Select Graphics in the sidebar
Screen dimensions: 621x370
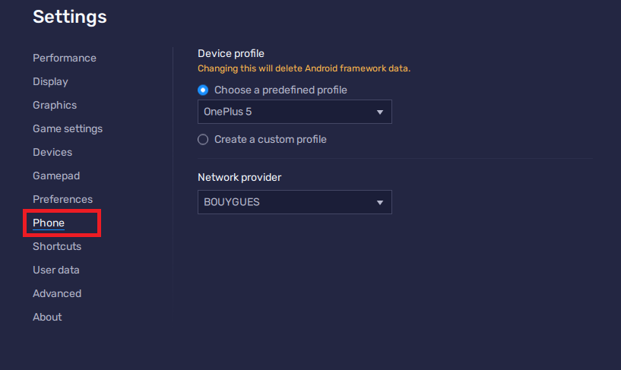click(x=55, y=105)
